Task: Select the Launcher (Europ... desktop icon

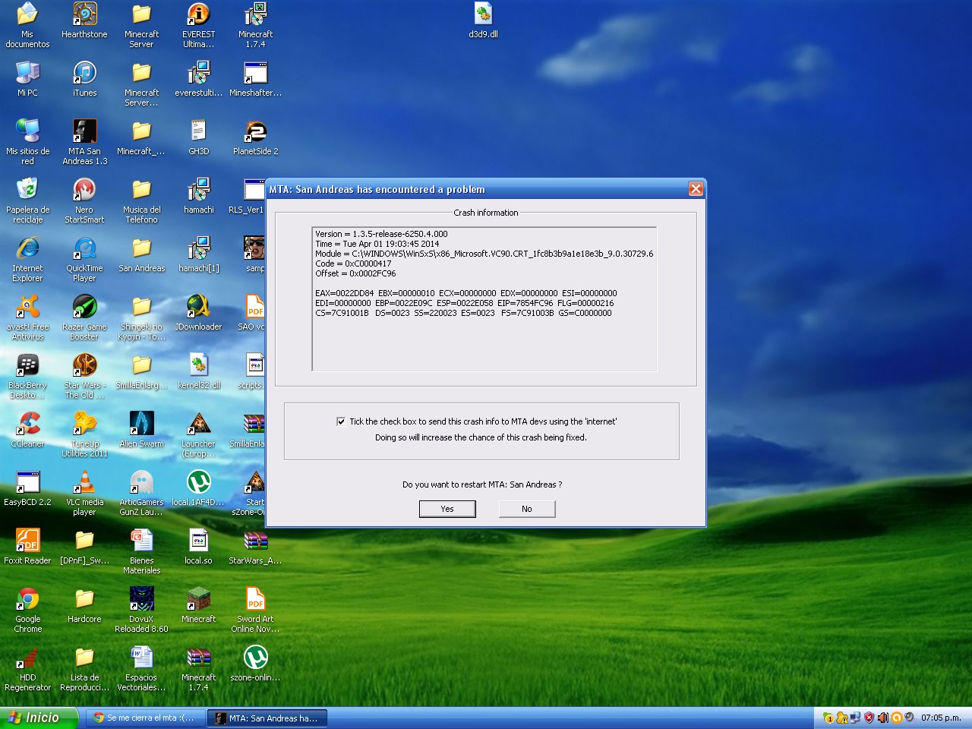Action: [198, 434]
